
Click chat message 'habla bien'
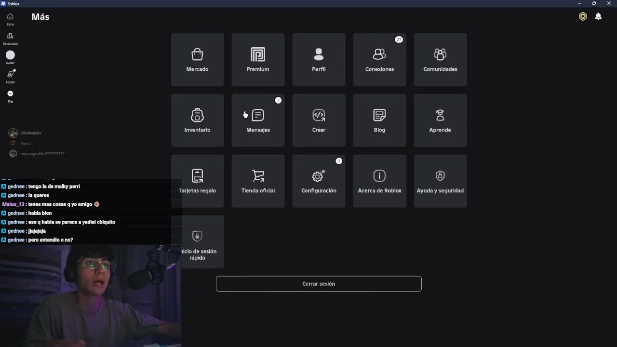tap(27, 213)
